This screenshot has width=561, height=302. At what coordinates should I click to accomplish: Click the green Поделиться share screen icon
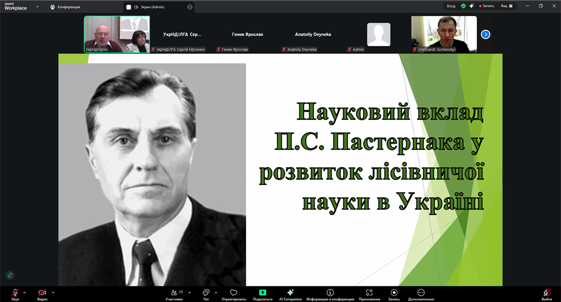click(x=263, y=293)
